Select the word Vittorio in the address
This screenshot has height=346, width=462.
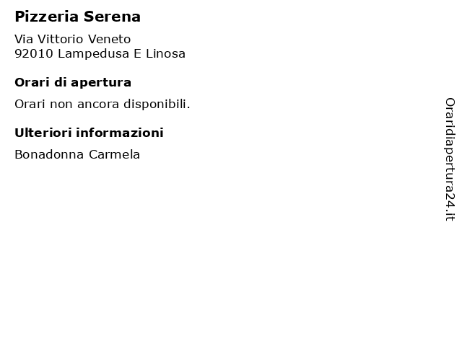pyautogui.click(x=61, y=39)
